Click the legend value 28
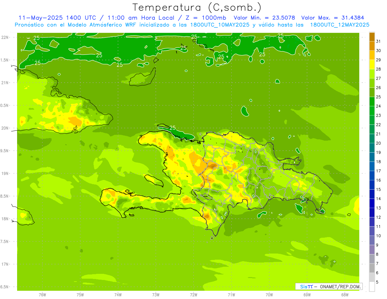 pyautogui.click(x=378, y=69)
